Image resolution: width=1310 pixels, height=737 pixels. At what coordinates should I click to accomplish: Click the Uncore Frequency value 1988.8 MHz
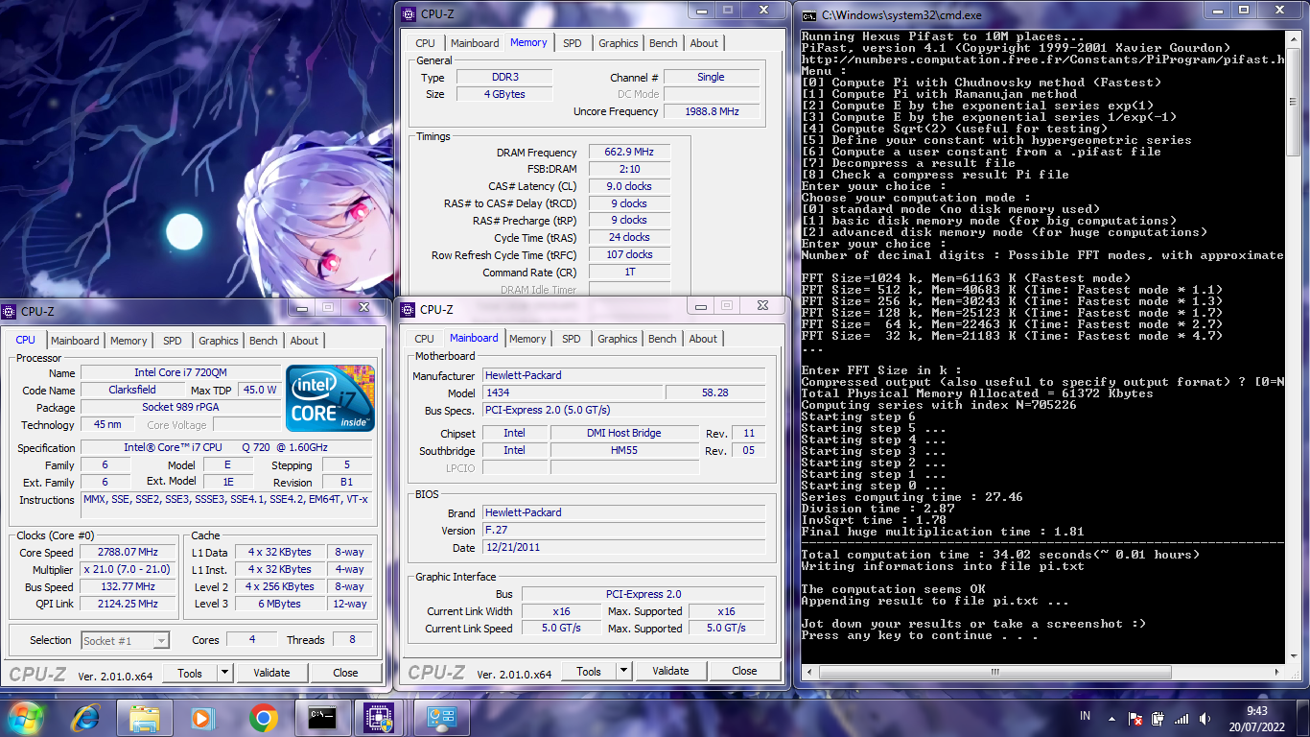pyautogui.click(x=711, y=111)
